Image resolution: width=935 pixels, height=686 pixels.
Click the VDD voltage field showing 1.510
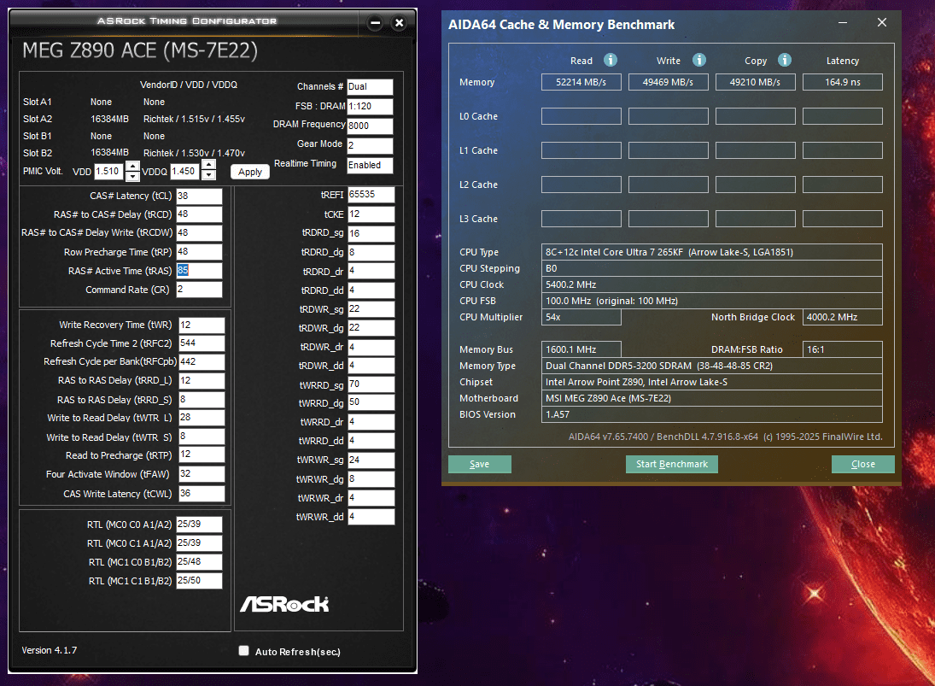(x=109, y=171)
